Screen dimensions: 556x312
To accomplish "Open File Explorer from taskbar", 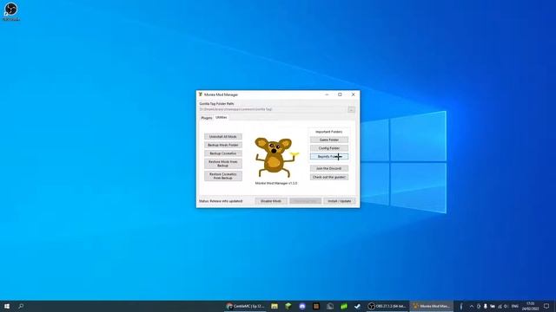I will (275, 306).
